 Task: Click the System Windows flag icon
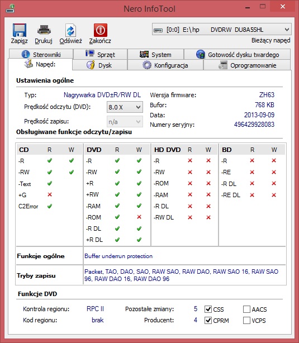point(144,54)
